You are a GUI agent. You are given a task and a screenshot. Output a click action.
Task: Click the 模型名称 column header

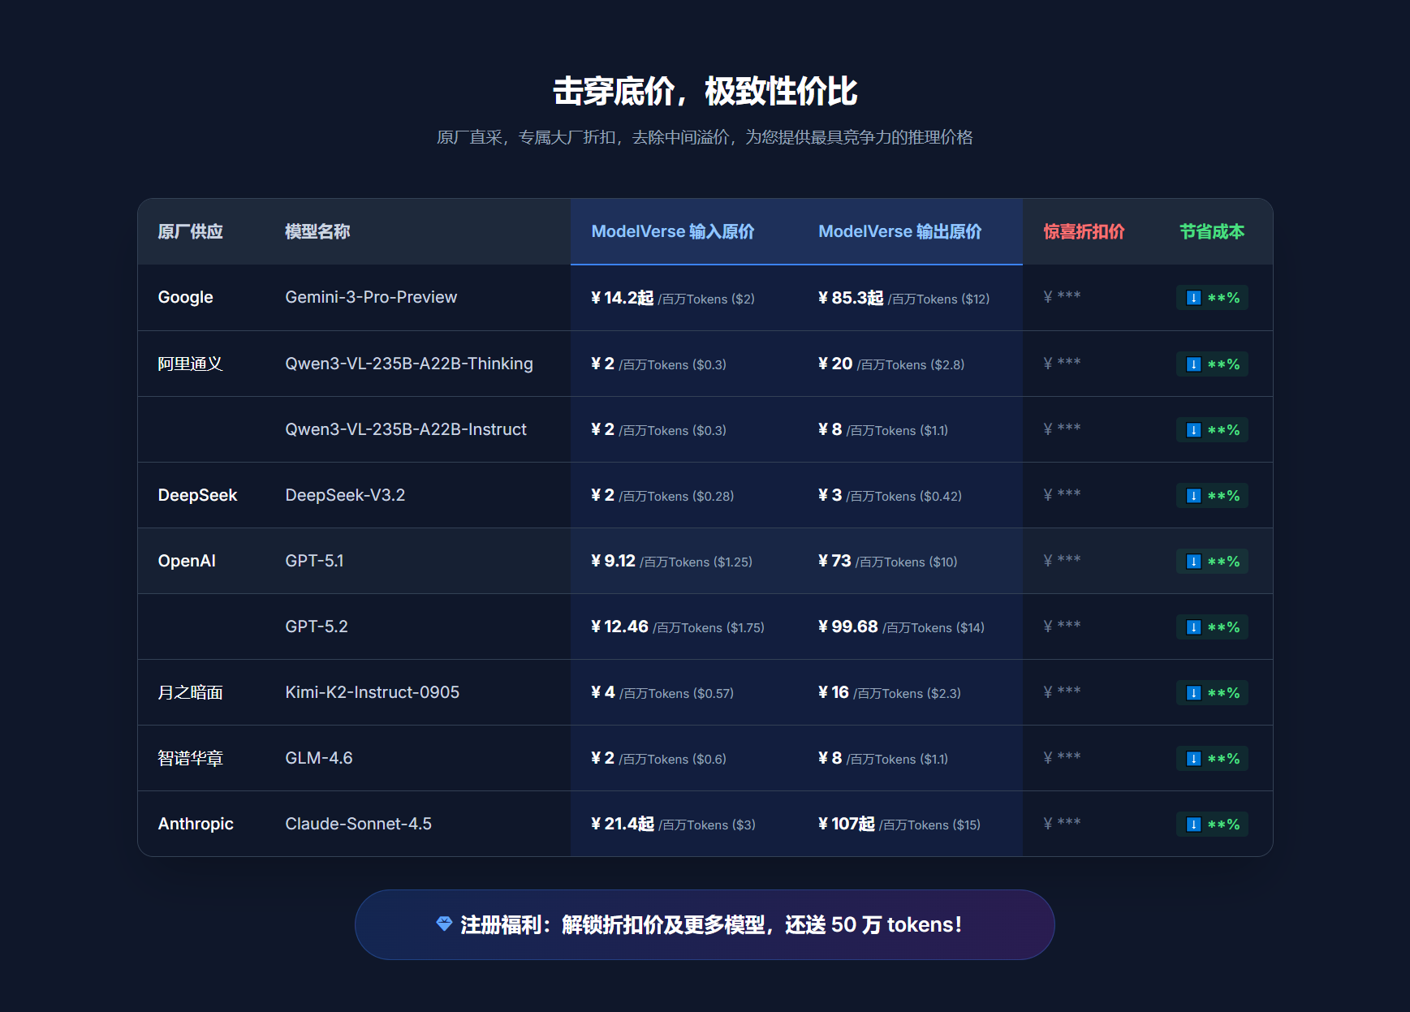point(317,231)
